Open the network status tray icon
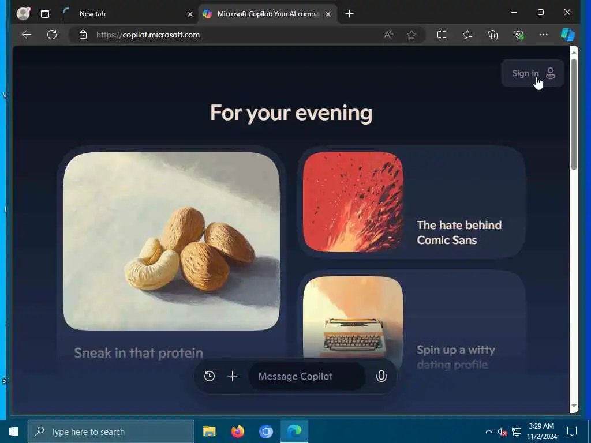Image resolution: width=591 pixels, height=443 pixels. point(517,431)
